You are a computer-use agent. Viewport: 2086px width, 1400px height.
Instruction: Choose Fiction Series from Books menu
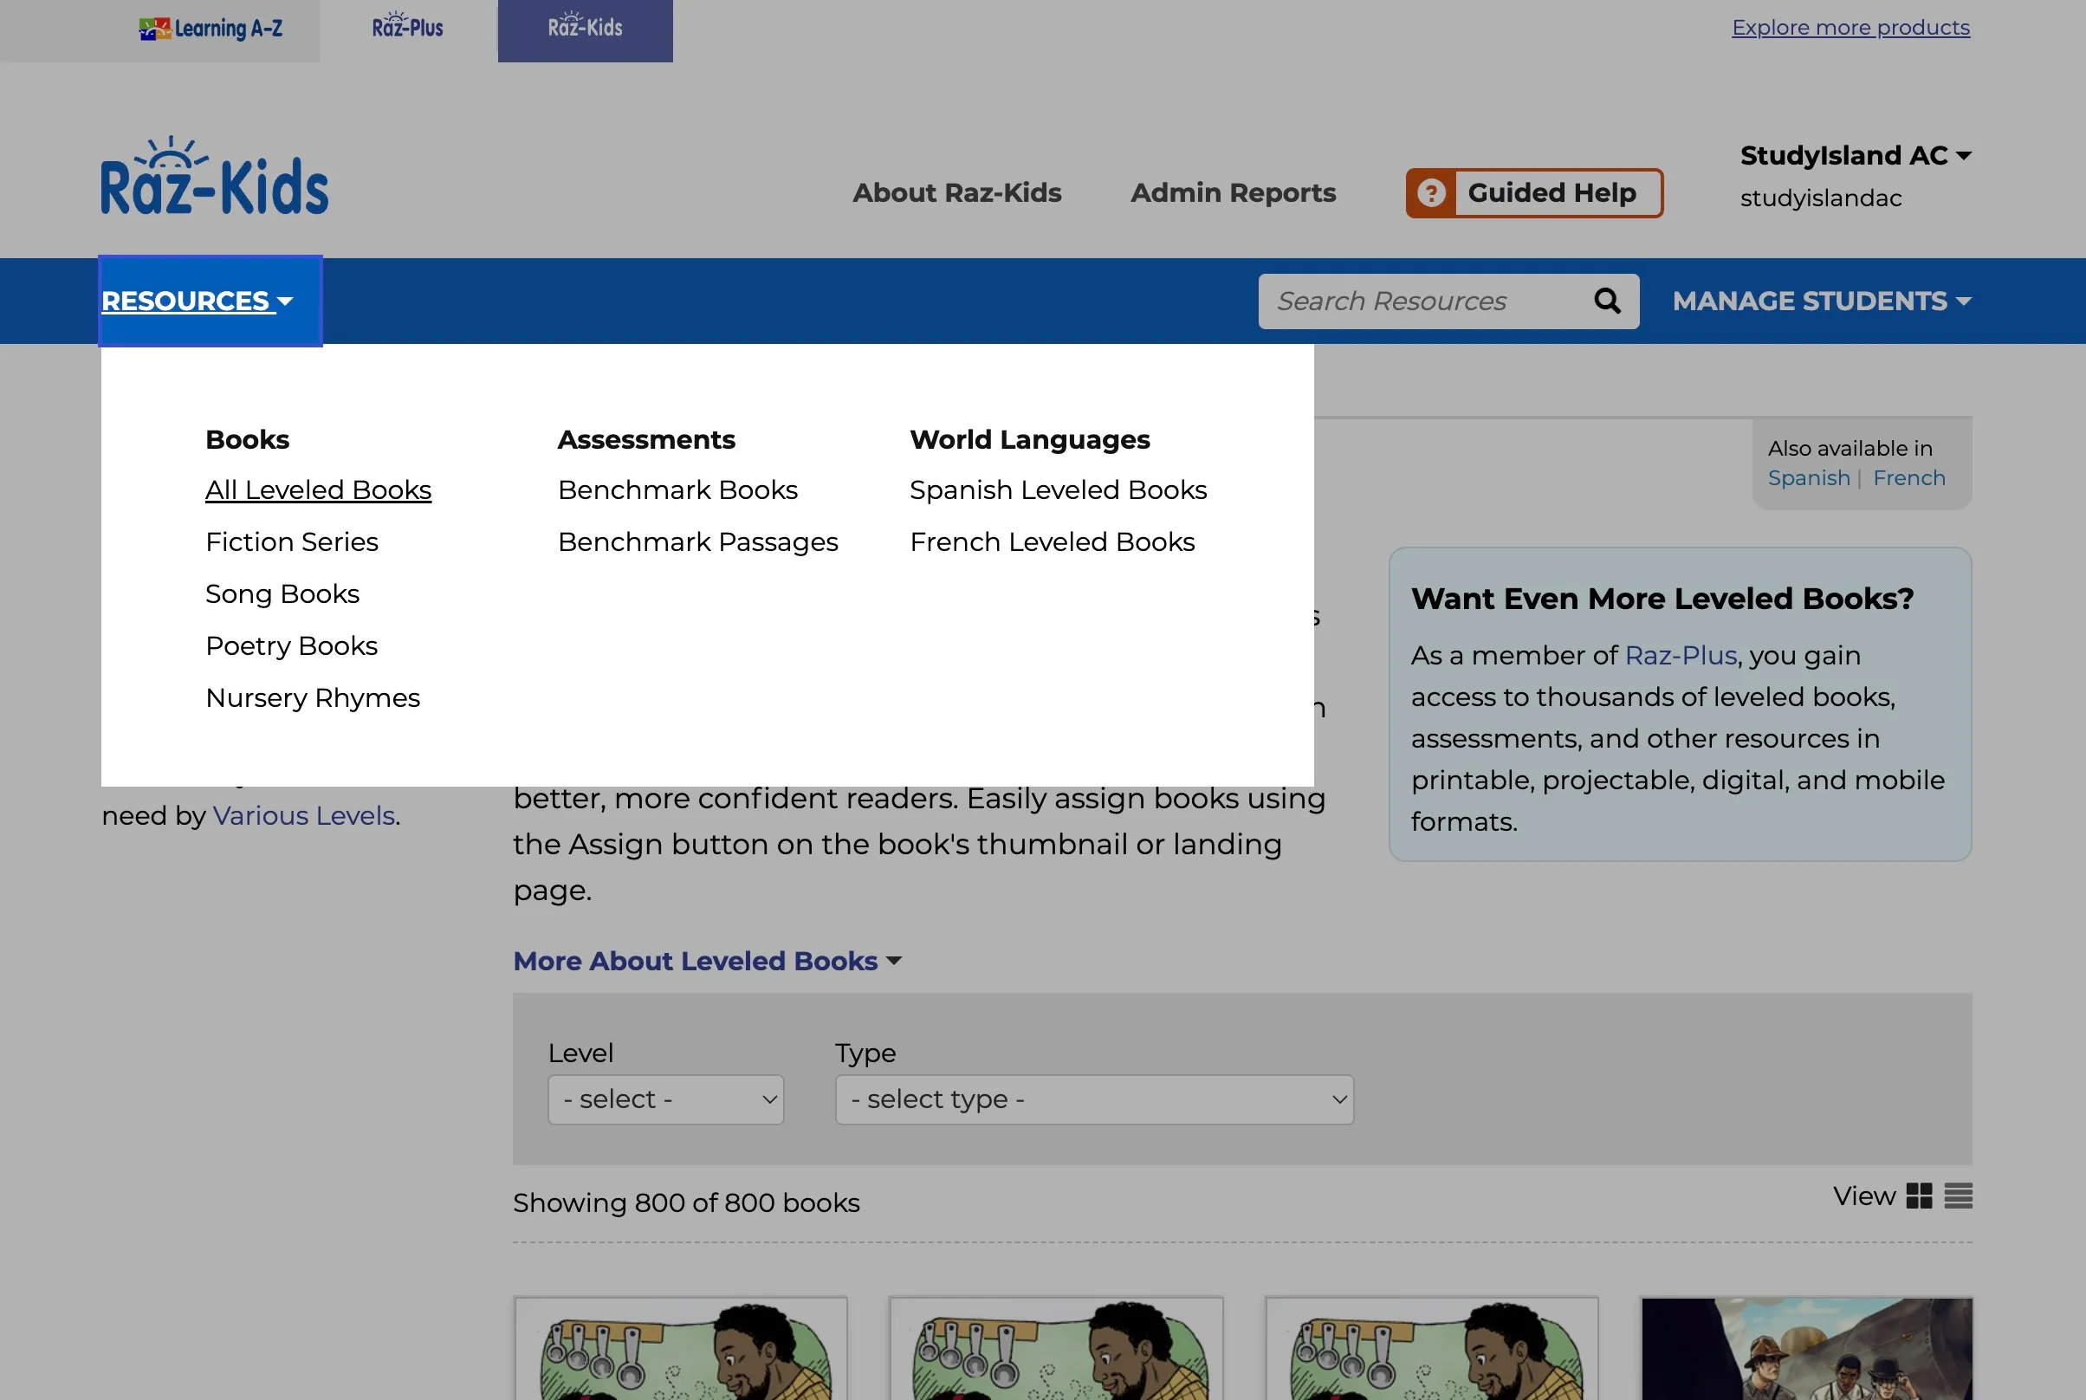(x=292, y=542)
